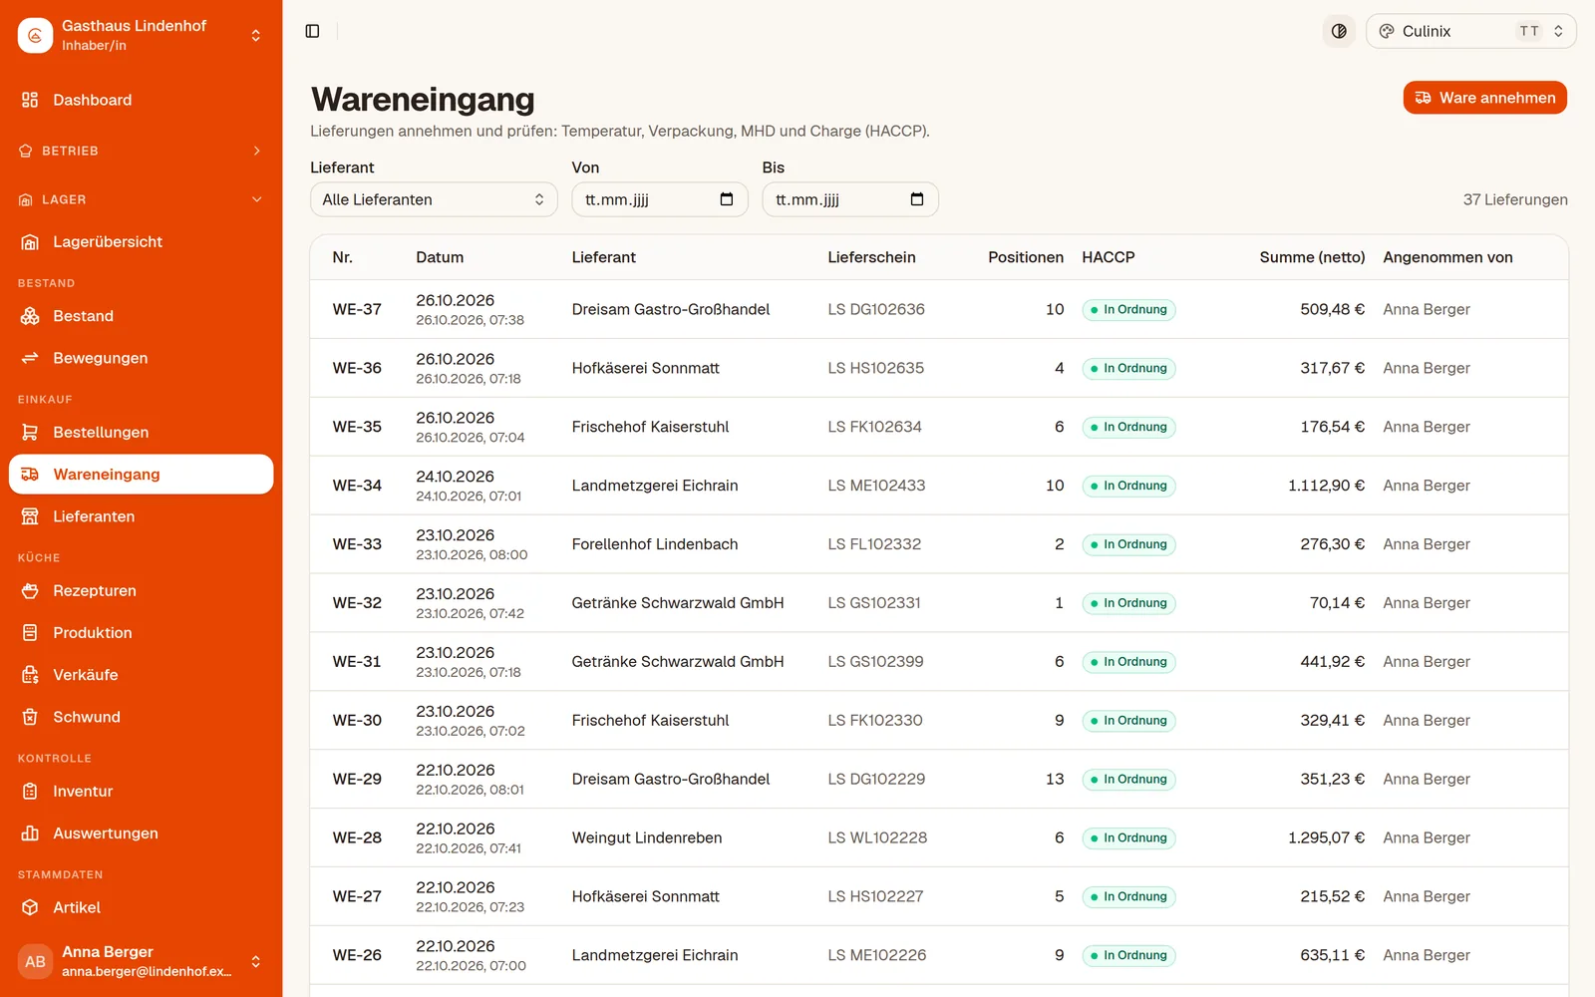Open the Von date picker calendar icon
Image resolution: width=1595 pixels, height=997 pixels.
click(x=727, y=199)
